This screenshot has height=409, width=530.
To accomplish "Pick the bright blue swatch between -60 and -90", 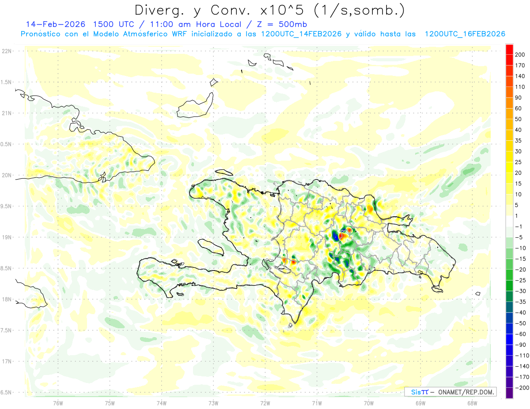I will 509,339.
